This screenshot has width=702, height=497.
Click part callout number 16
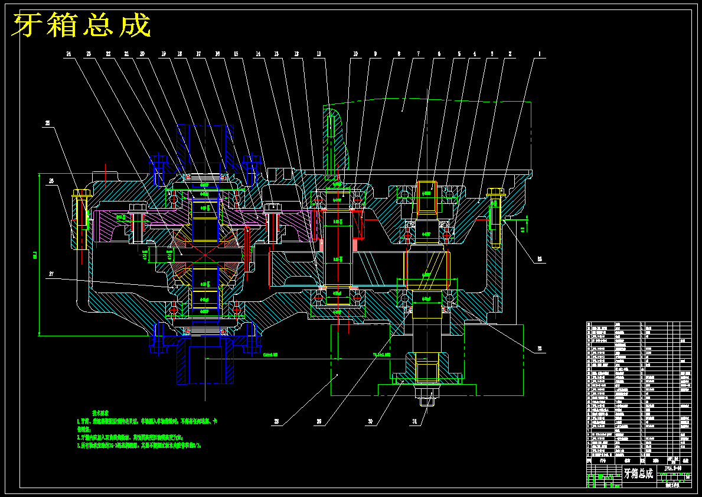(217, 54)
